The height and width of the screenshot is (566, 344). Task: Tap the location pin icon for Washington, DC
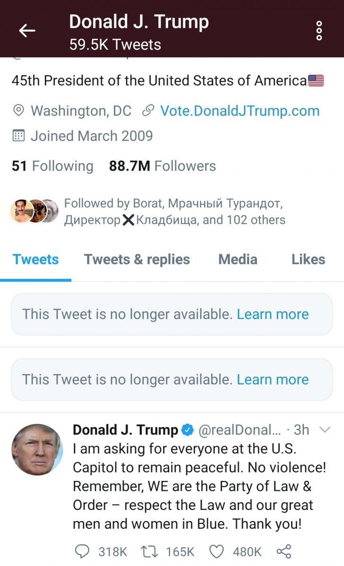[x=18, y=111]
